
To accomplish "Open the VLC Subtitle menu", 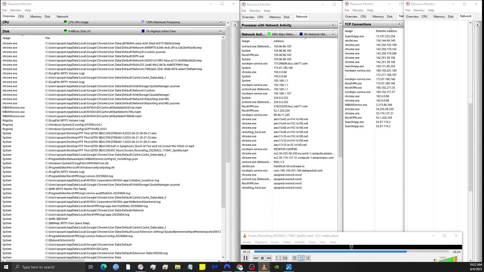I will coord(299,242).
